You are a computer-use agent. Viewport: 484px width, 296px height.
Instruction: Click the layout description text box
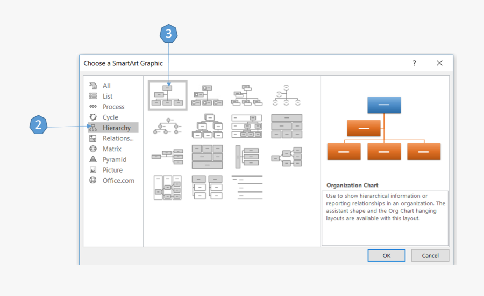pos(385,218)
